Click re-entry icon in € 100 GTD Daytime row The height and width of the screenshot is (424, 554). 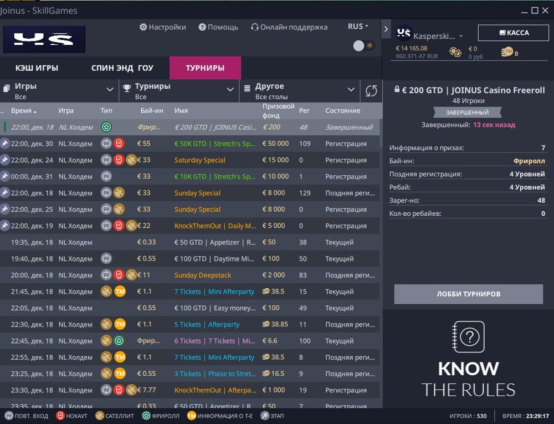106,259
